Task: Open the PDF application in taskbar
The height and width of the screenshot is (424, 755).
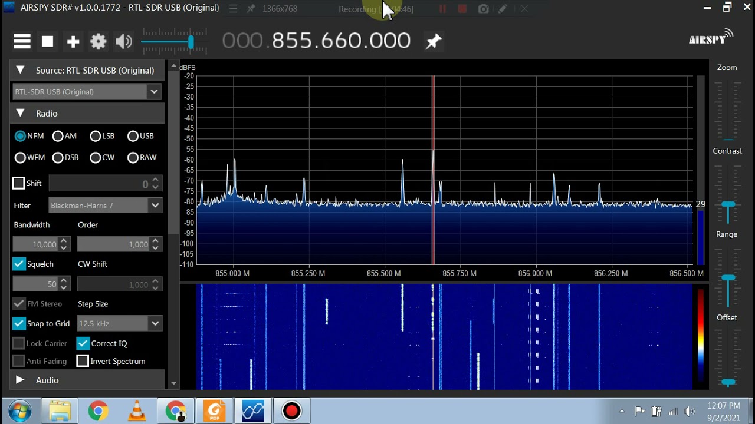Action: (214, 410)
